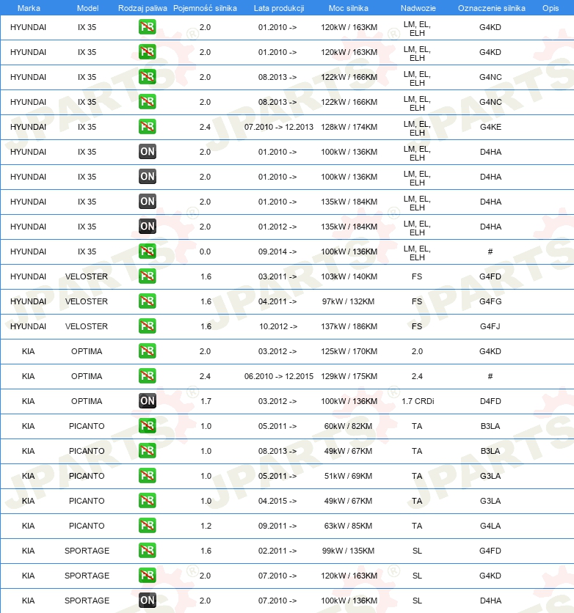Select the '04.2011 ->' production date cell

point(277,301)
